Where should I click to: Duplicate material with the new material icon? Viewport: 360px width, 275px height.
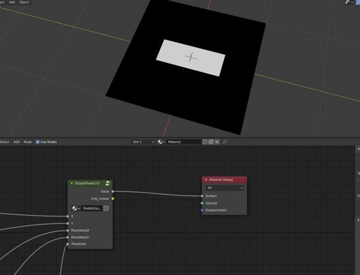(x=211, y=142)
